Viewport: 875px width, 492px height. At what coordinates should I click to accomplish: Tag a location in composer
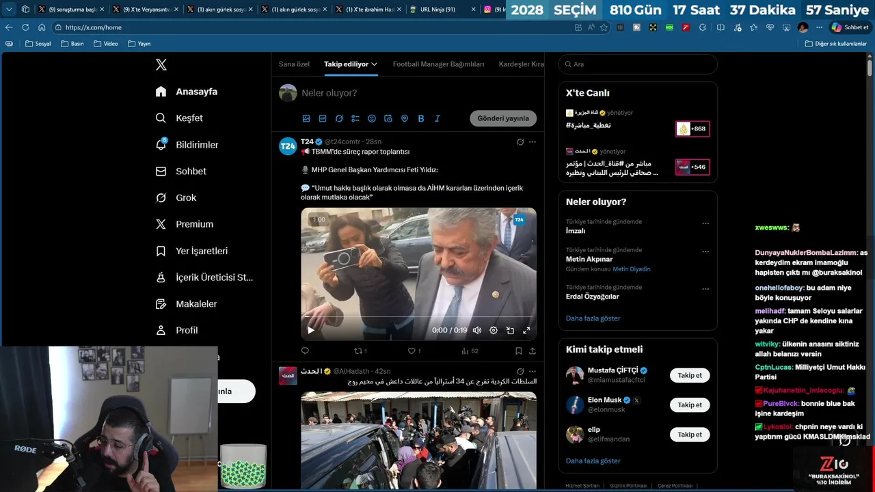(x=405, y=119)
